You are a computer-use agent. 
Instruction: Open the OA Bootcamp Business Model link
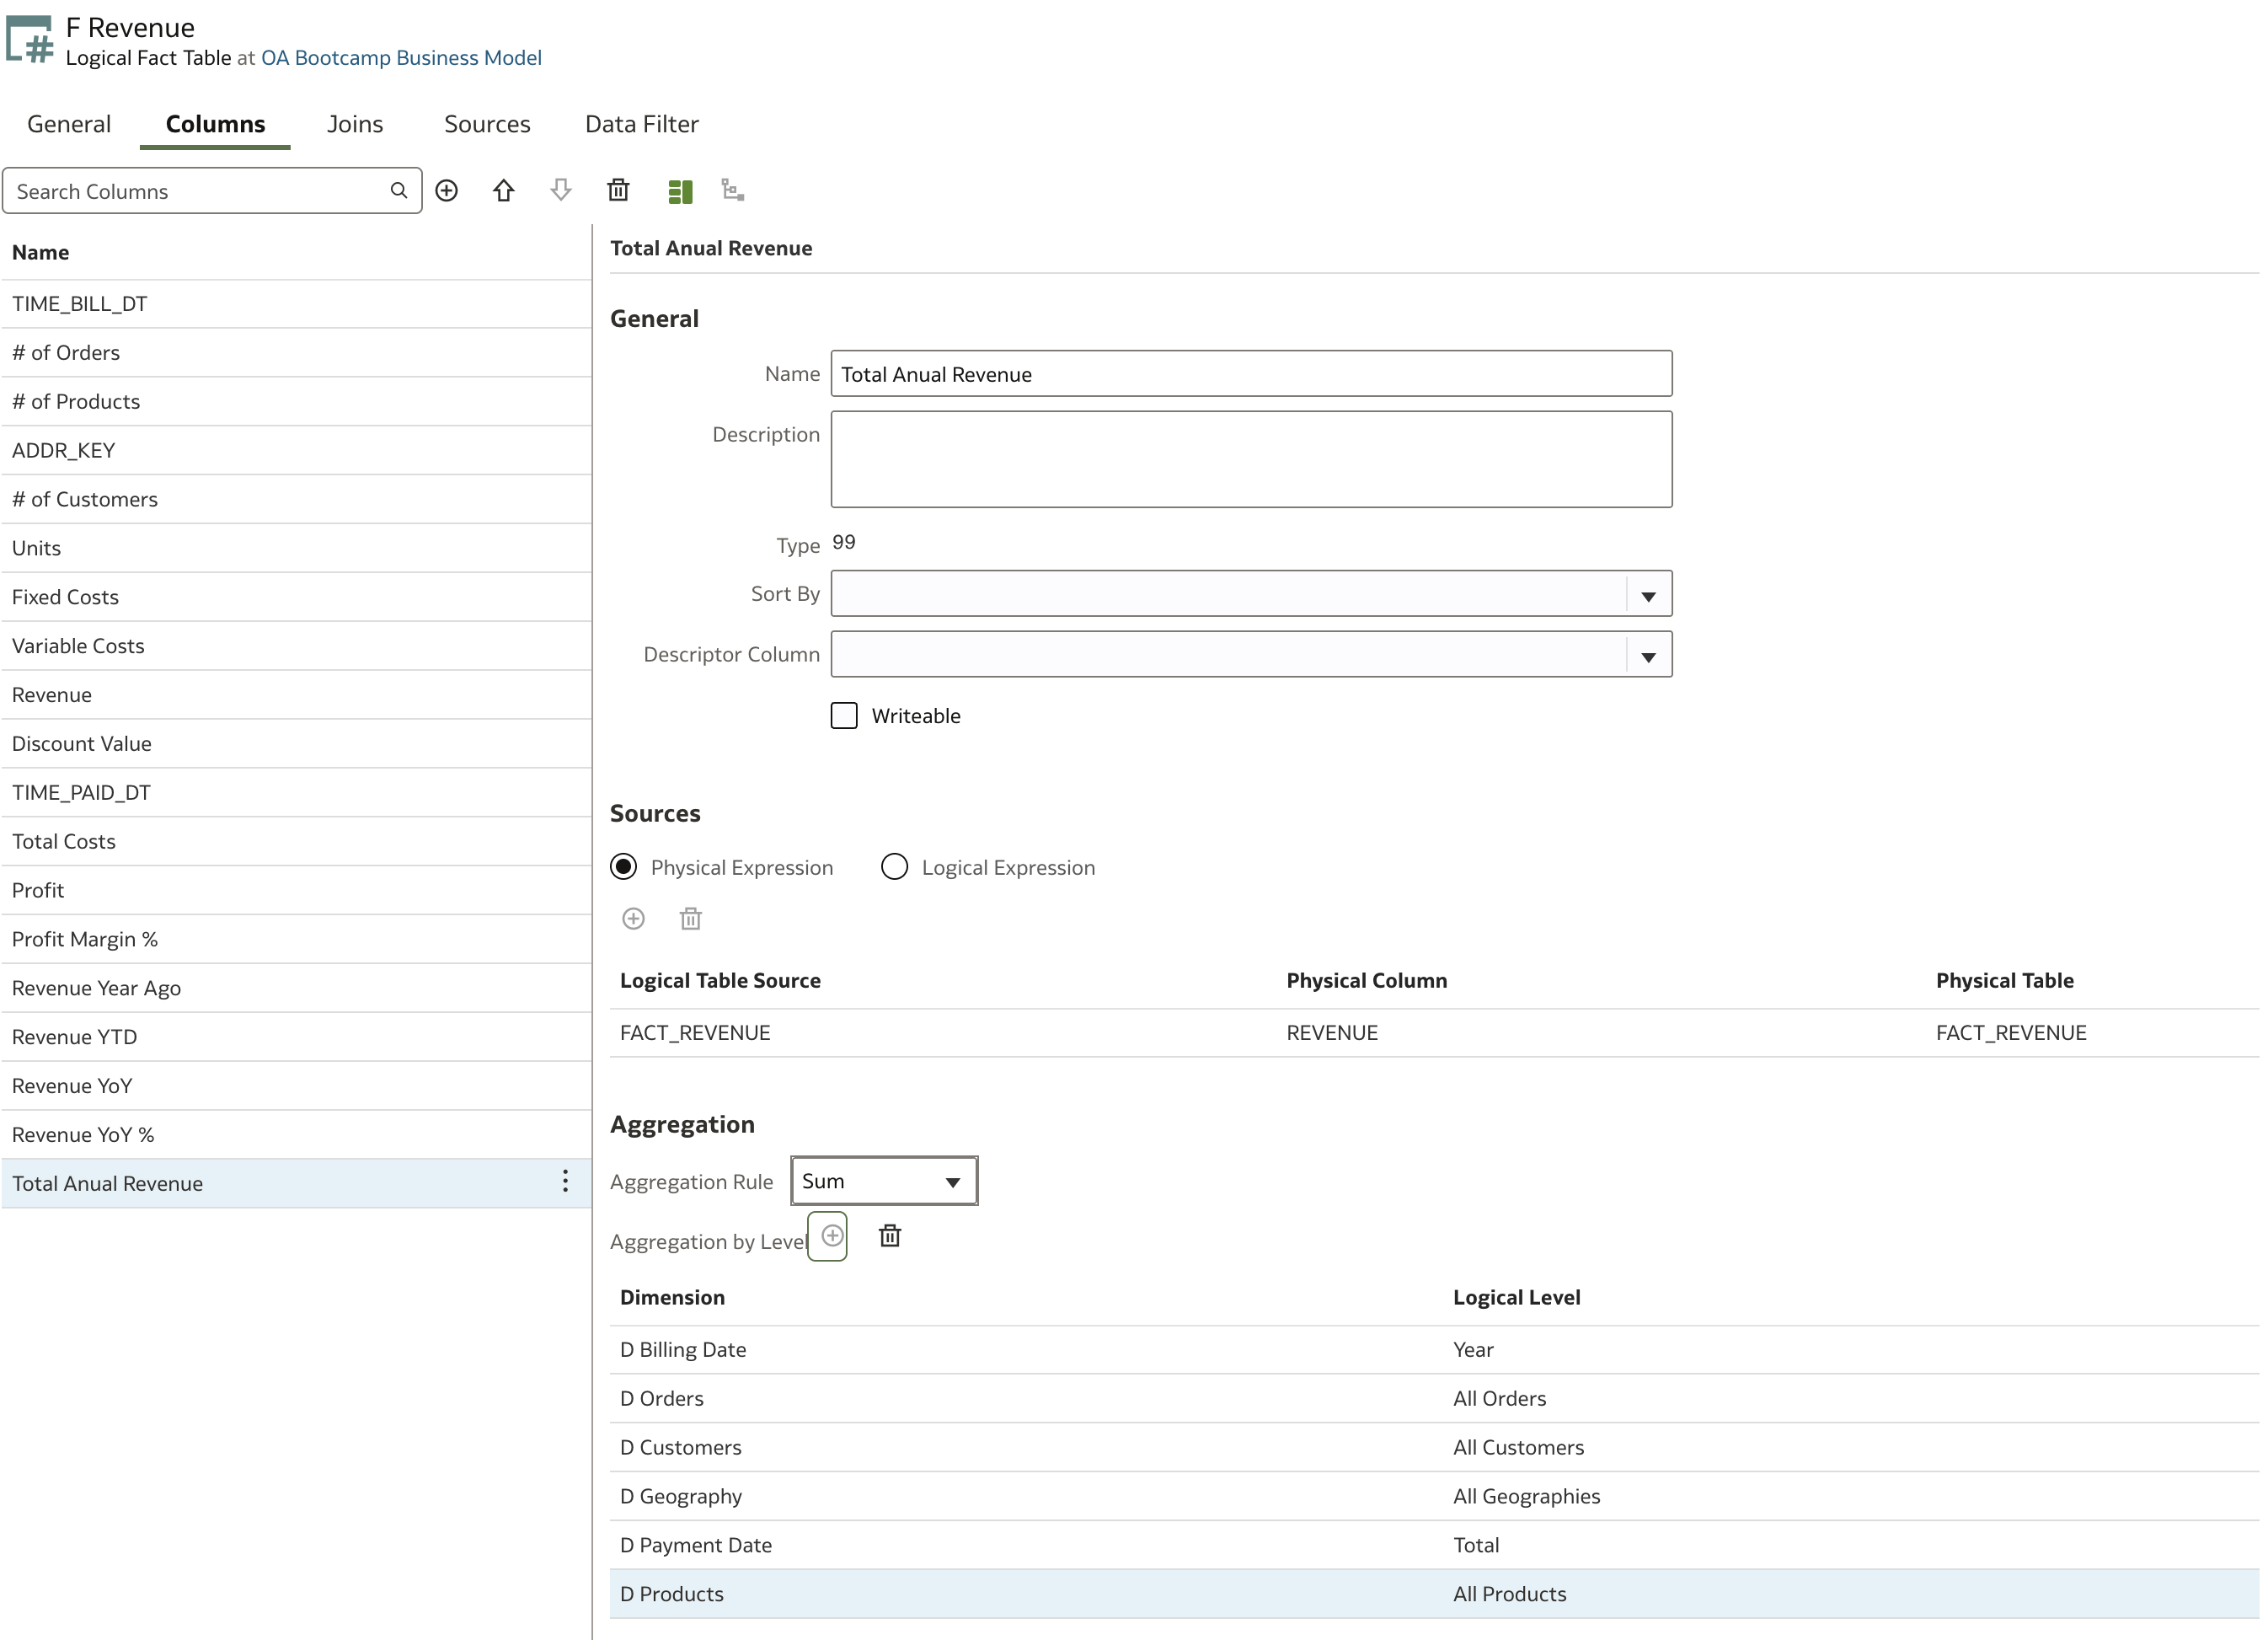(x=401, y=58)
